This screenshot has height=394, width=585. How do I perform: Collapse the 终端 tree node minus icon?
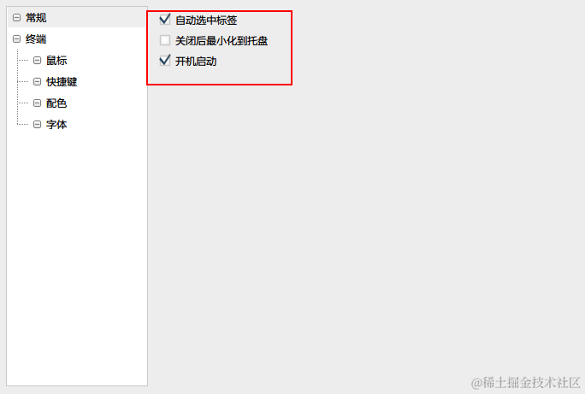click(16, 38)
